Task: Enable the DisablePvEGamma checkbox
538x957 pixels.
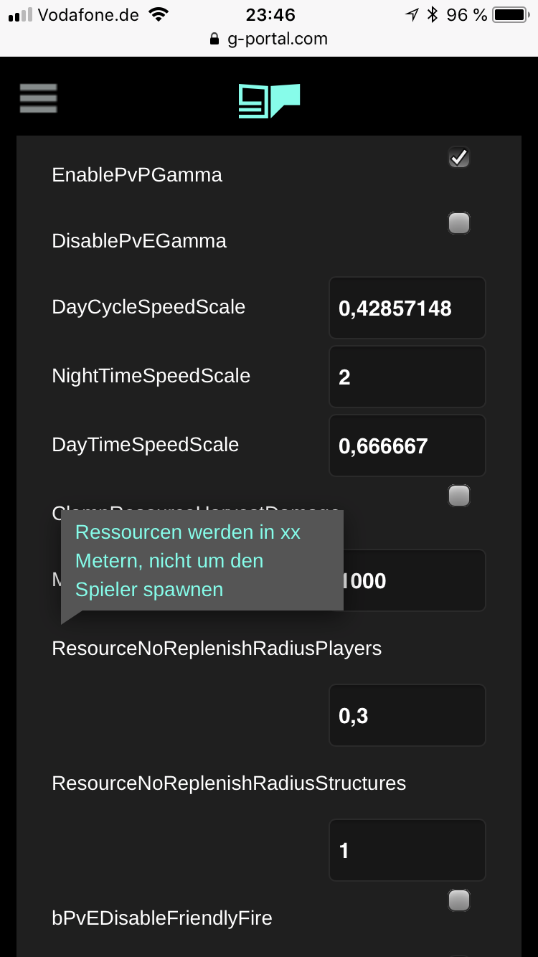Action: coord(459,223)
